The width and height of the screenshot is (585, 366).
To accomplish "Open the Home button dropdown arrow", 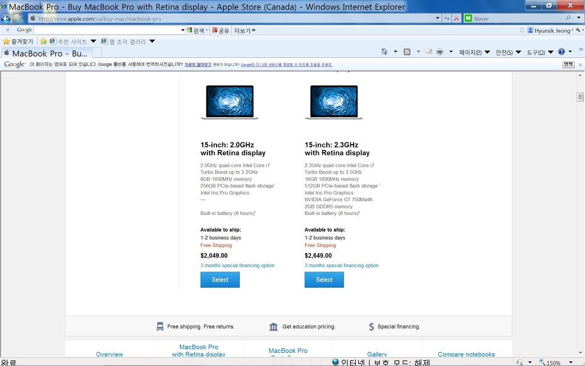I will tap(395, 52).
